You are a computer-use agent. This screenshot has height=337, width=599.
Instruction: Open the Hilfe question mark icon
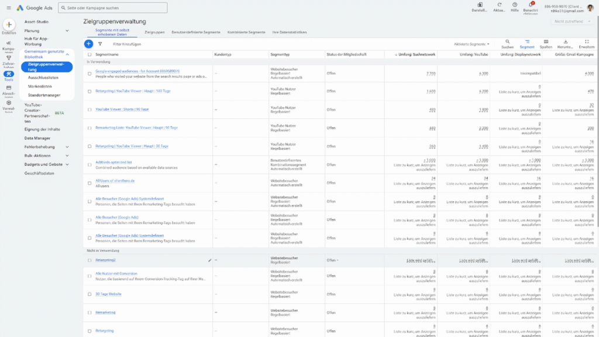point(515,5)
